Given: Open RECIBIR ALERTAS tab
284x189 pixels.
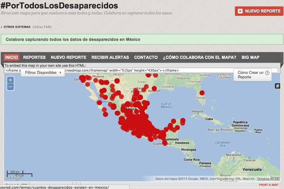Looking at the screenshot, I should pos(110,57).
